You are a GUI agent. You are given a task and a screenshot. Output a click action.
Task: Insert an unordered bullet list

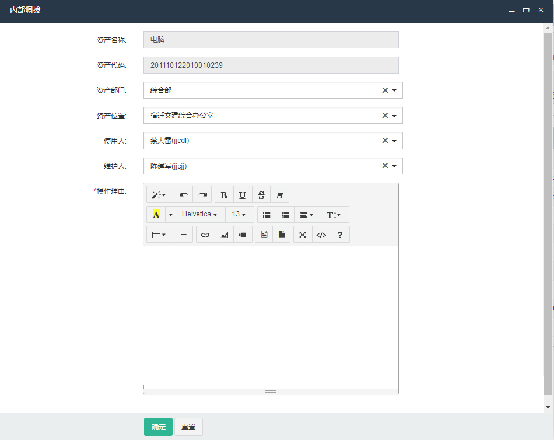click(267, 215)
